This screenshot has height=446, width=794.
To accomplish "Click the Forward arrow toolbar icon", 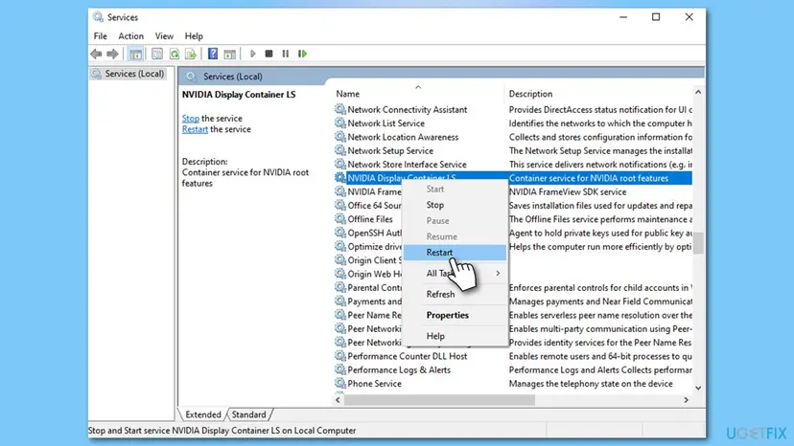I will pos(112,54).
